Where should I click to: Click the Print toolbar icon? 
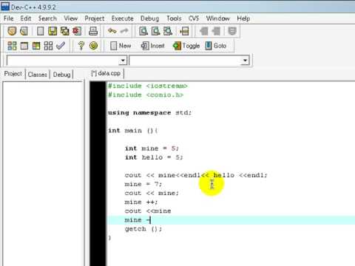click(x=93, y=31)
